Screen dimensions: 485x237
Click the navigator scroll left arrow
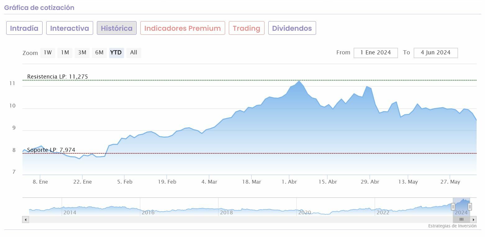pyautogui.click(x=26, y=220)
